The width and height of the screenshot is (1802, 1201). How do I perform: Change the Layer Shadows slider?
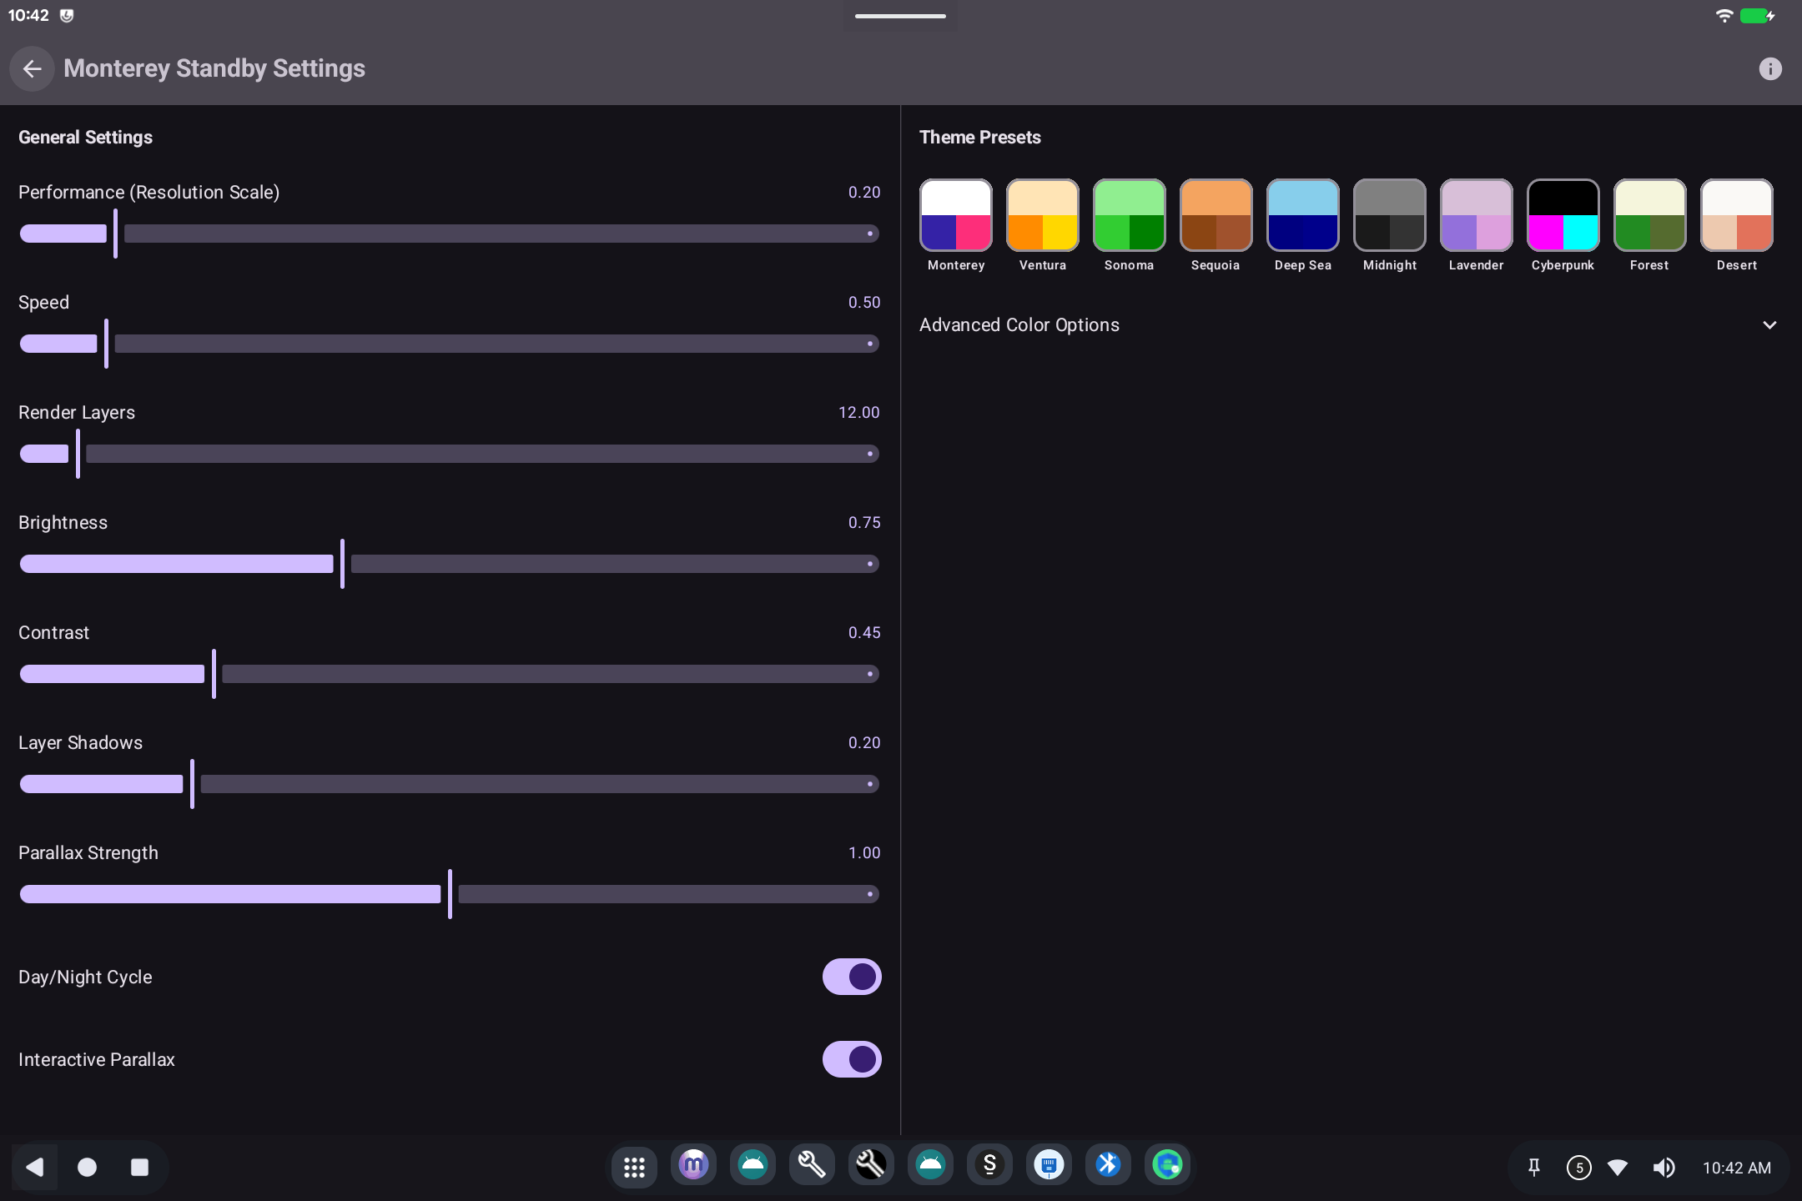[x=450, y=784]
